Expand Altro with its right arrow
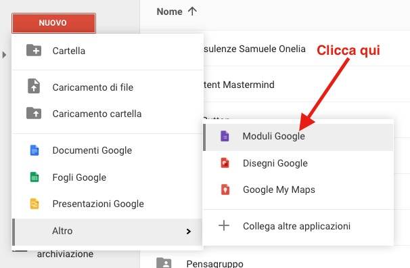 pyautogui.click(x=189, y=231)
